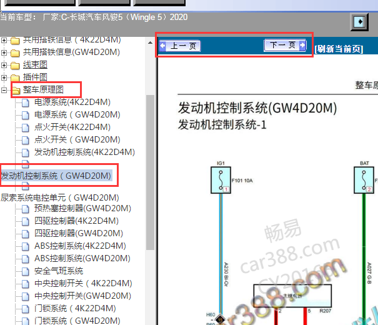Click the tree scrollbar up arrow

[150, 43]
